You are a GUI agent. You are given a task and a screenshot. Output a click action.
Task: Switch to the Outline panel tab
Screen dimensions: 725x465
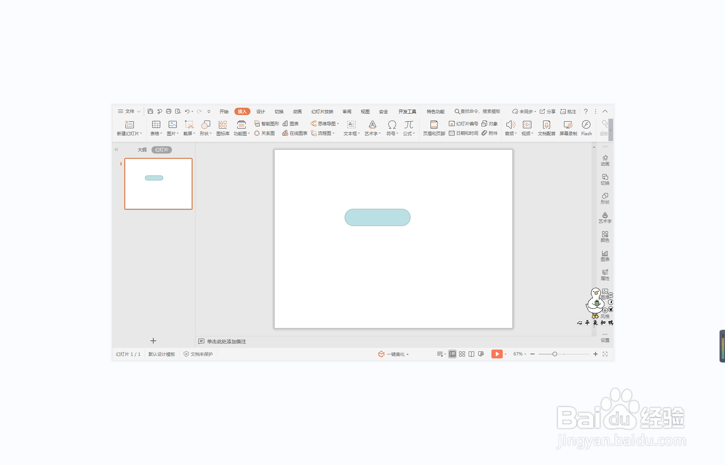click(x=142, y=150)
